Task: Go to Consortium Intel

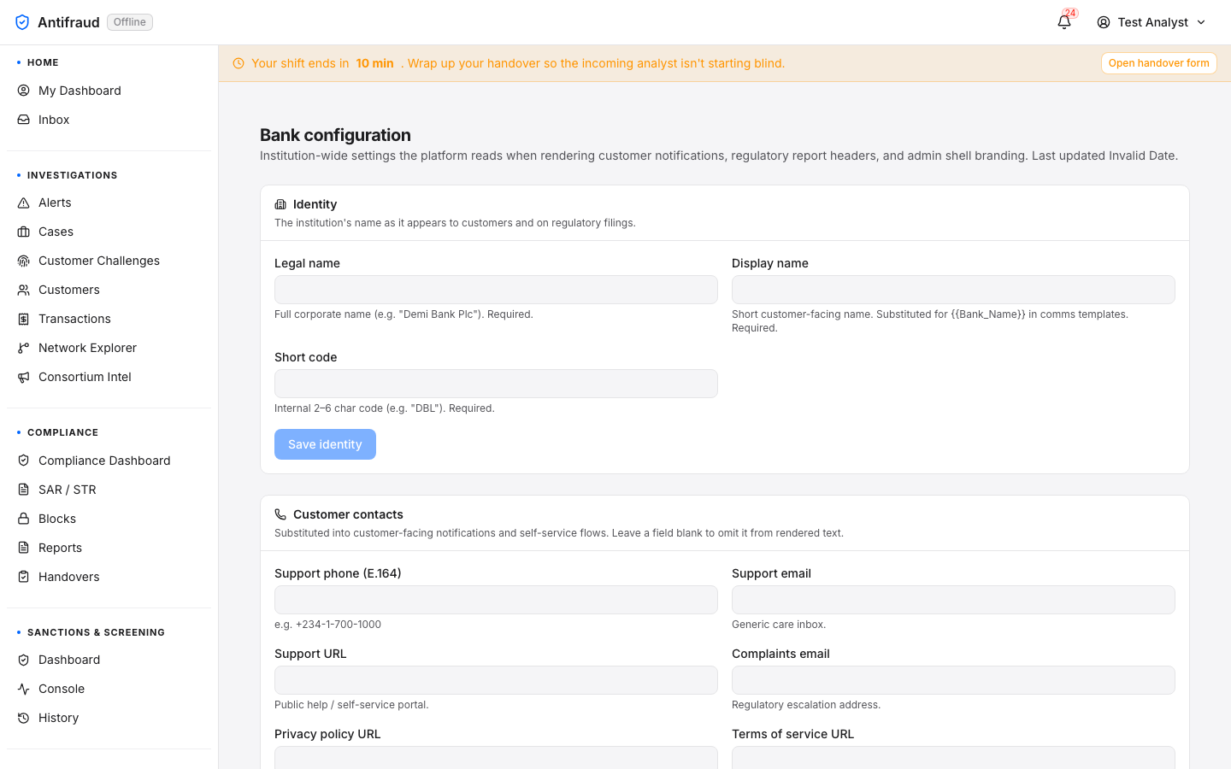Action: (x=109, y=377)
